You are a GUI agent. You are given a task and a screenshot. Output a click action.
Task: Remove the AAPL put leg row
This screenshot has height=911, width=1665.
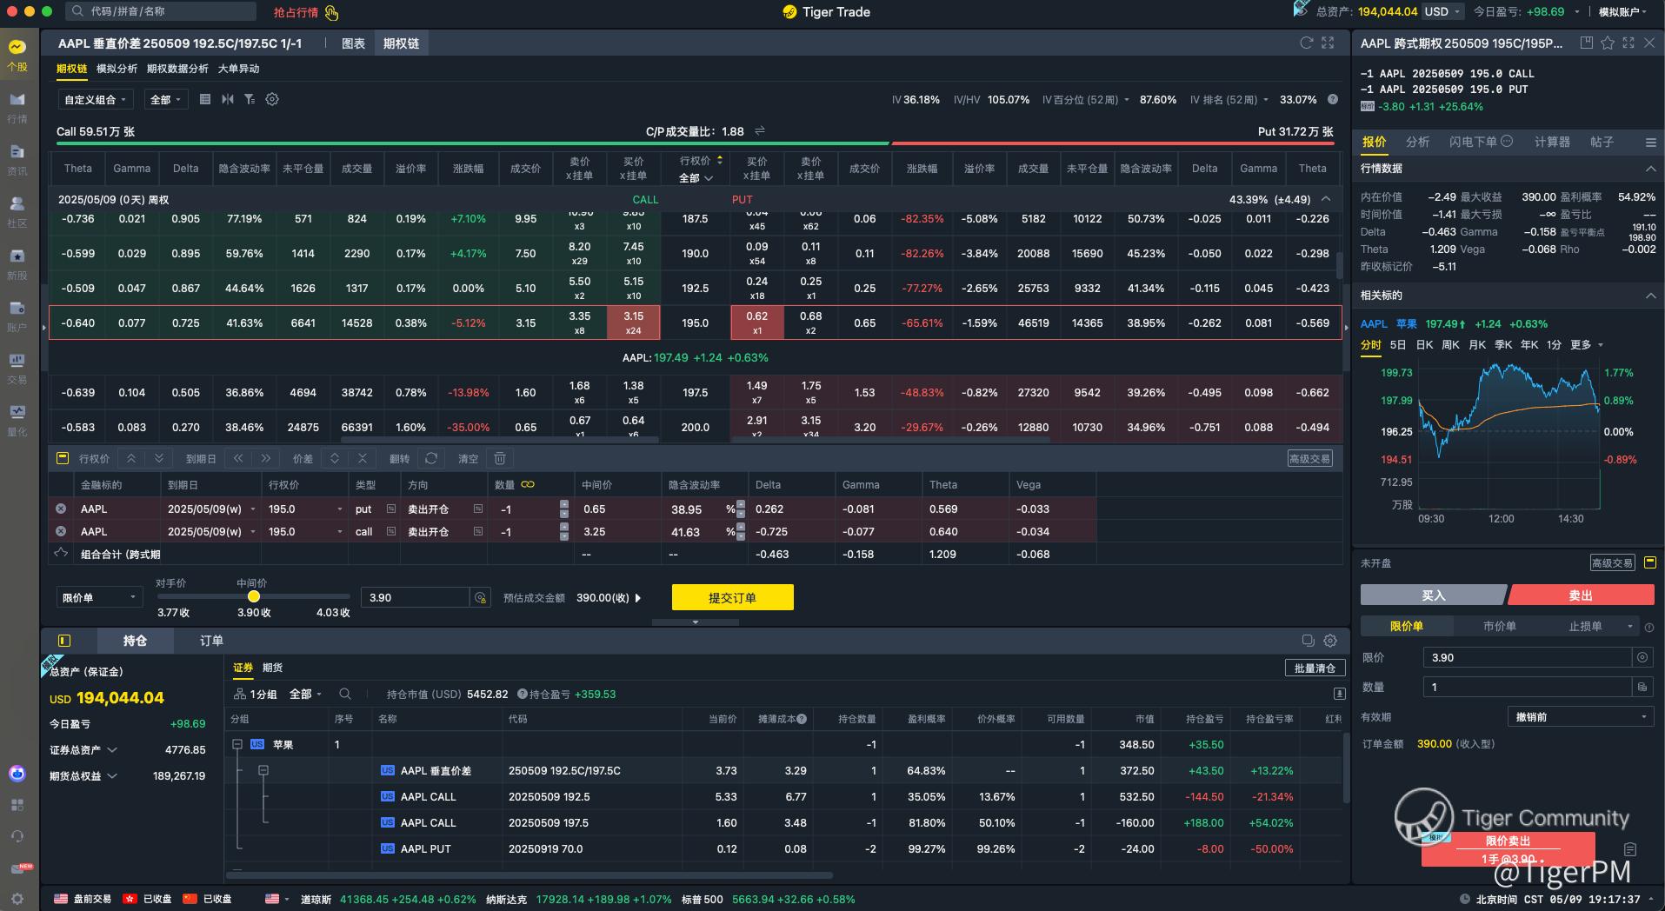click(x=61, y=509)
